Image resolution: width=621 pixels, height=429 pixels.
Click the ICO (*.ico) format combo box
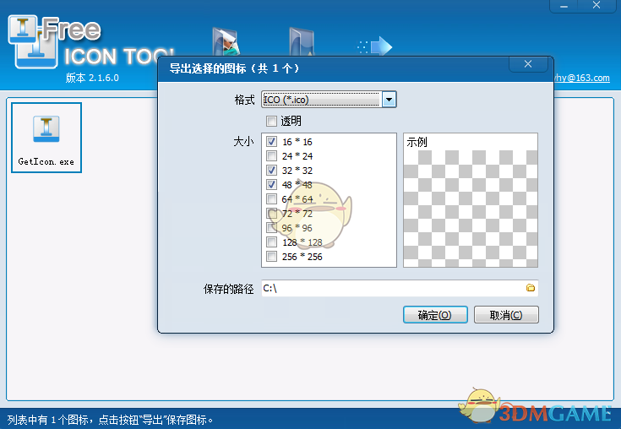pos(329,100)
